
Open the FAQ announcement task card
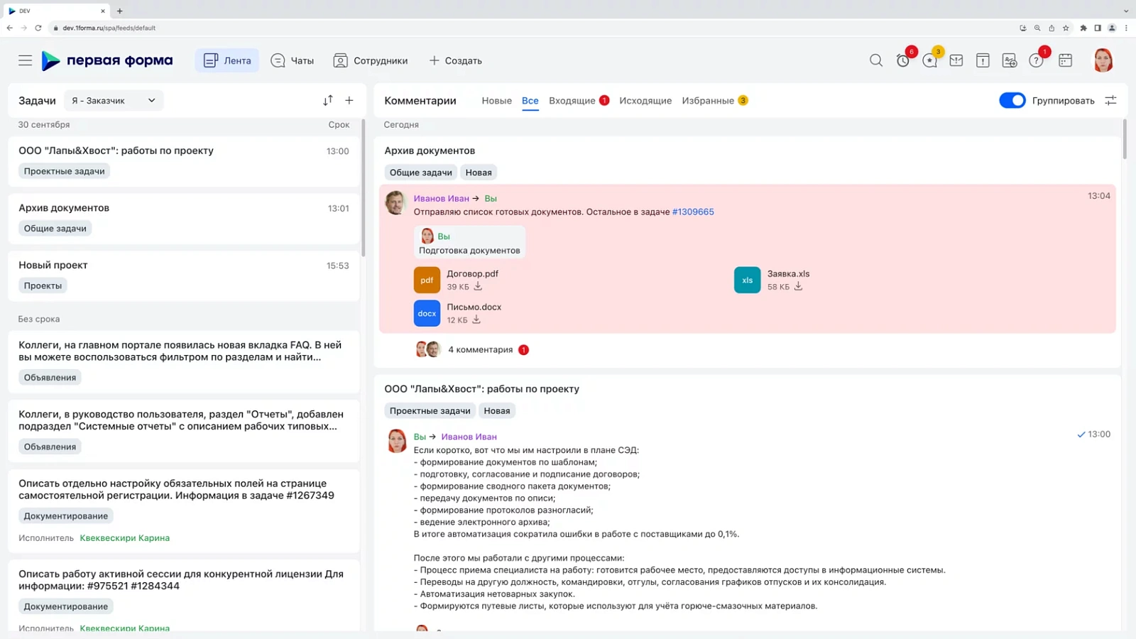point(183,361)
